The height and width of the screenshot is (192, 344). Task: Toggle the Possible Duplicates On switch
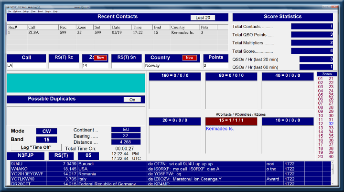click(x=132, y=100)
